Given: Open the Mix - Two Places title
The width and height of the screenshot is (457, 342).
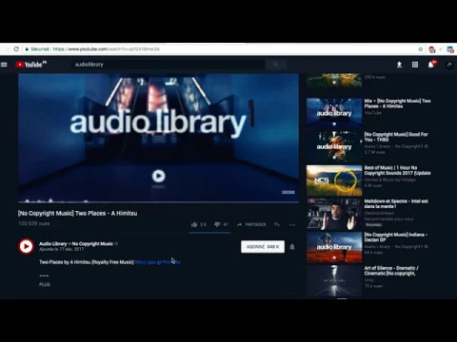Looking at the screenshot, I should 397,104.
